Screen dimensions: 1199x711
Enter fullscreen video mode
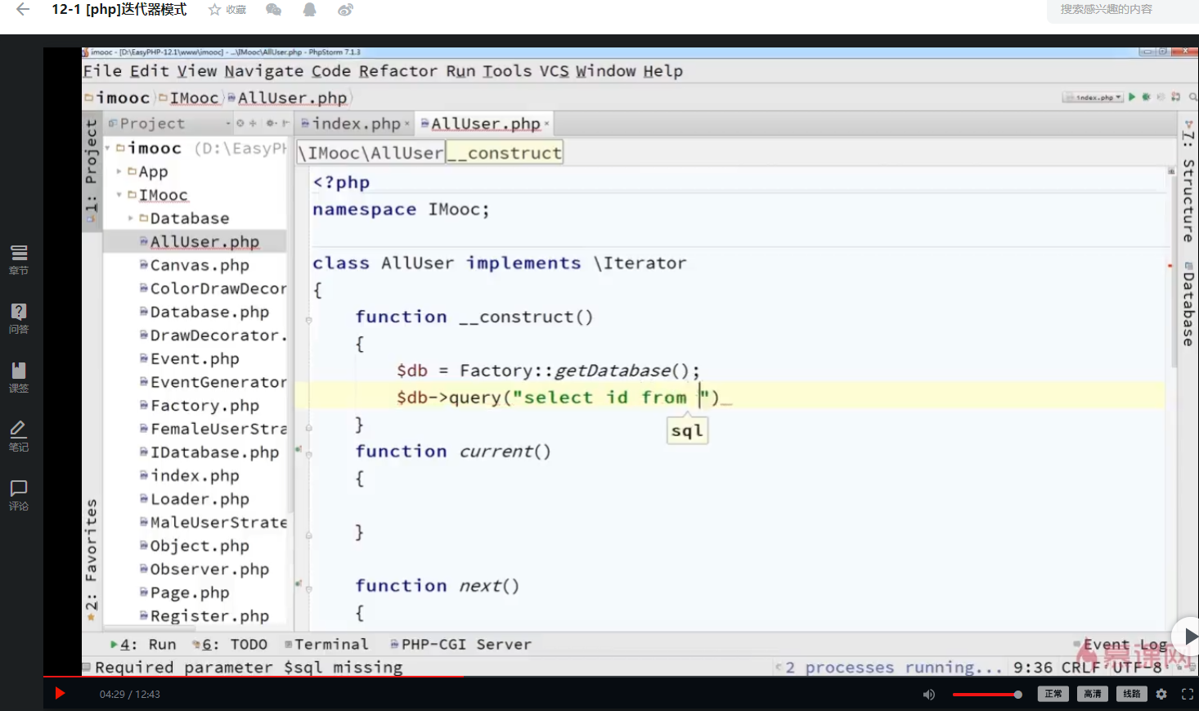point(1188,694)
